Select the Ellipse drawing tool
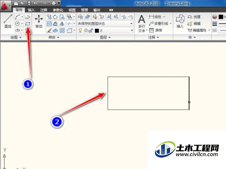The height and width of the screenshot is (169, 226). (x=18, y=30)
